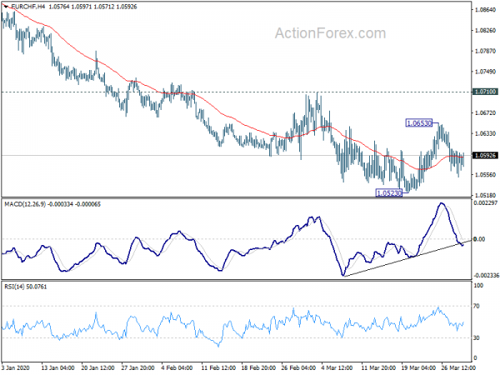Screen dimensions: 500x375
Task: Click the 26 Feb 04:00 date label
Action: pos(299,367)
